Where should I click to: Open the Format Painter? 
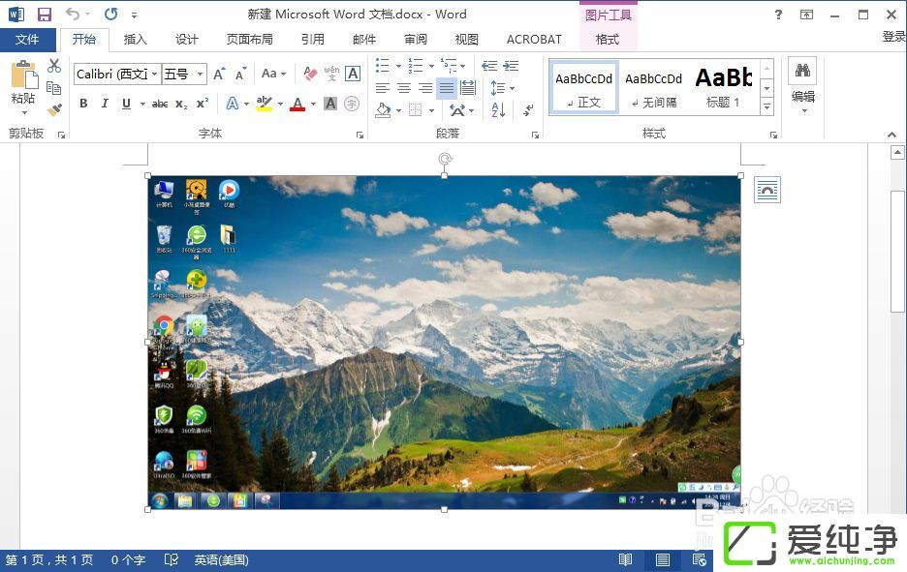click(54, 109)
